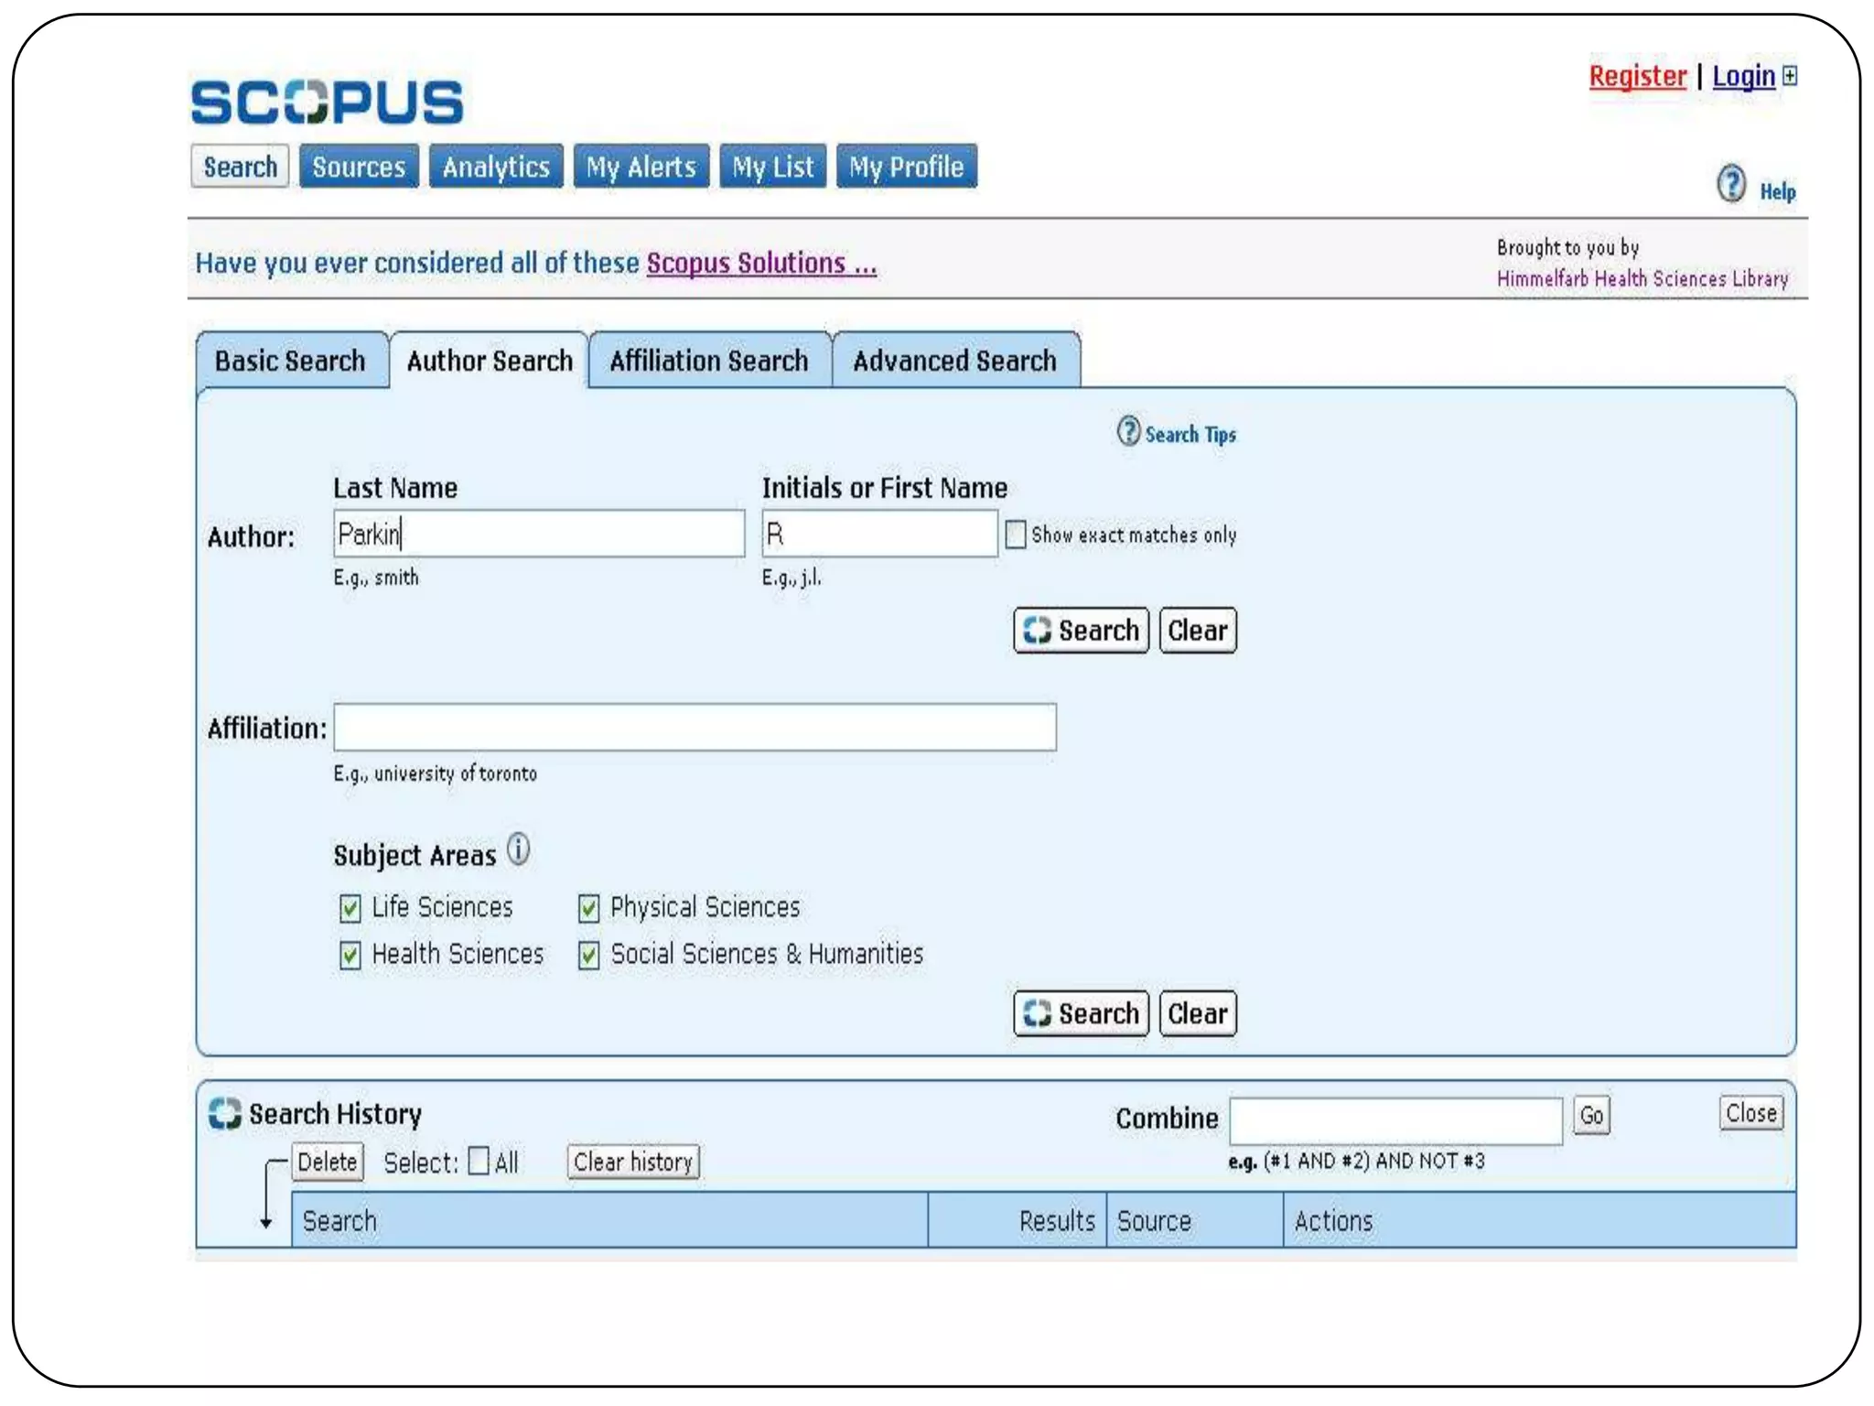This screenshot has height=1406, width=1874.
Task: Select the Author Search tab
Action: point(490,361)
